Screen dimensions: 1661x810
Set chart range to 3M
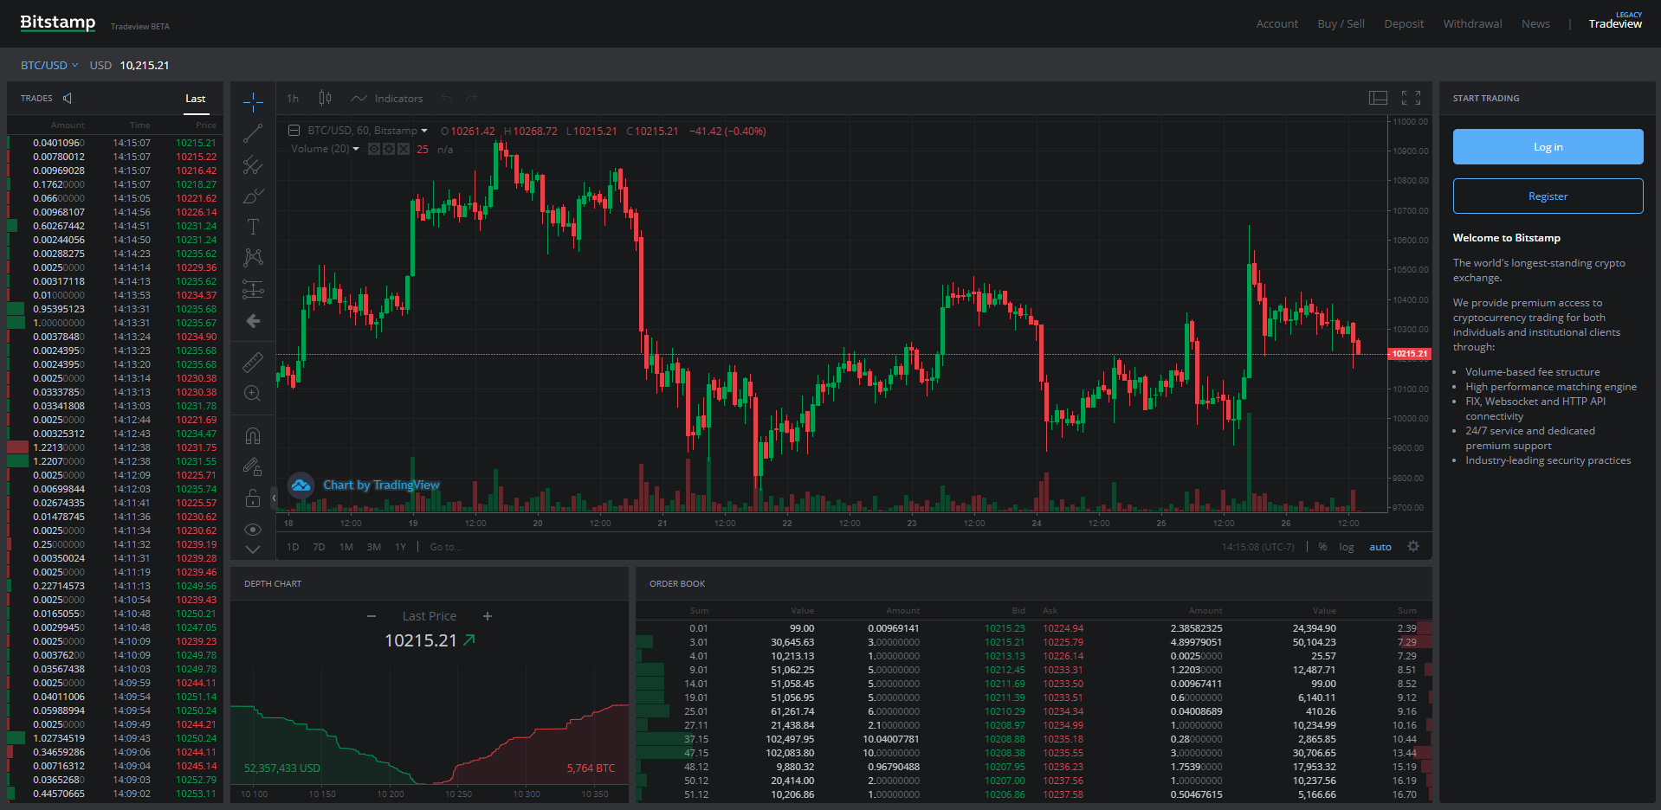[374, 547]
